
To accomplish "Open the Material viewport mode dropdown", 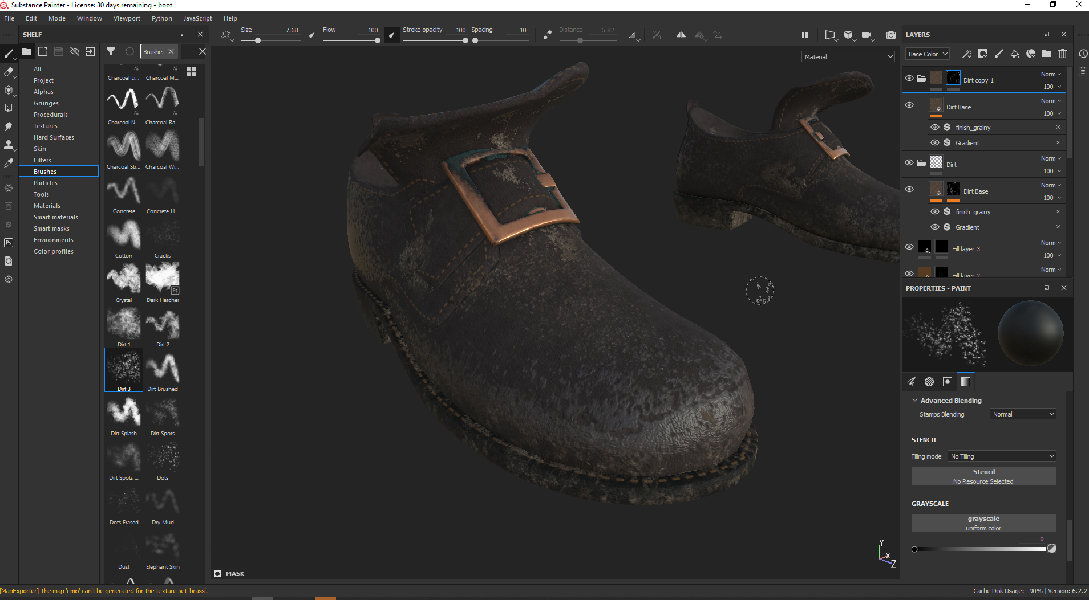I will pos(848,57).
